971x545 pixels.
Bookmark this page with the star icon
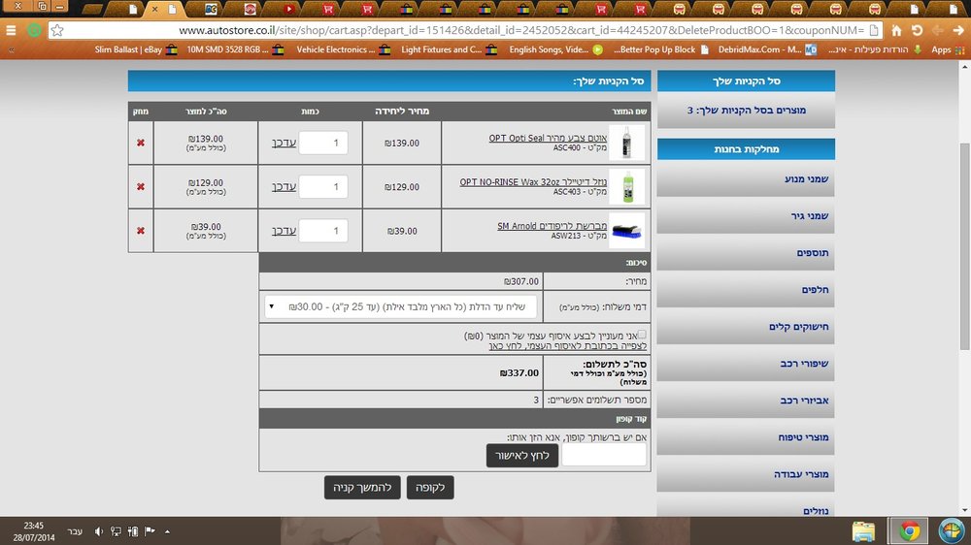pos(57,30)
